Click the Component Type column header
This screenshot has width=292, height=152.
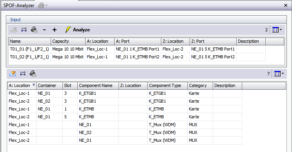(168, 85)
